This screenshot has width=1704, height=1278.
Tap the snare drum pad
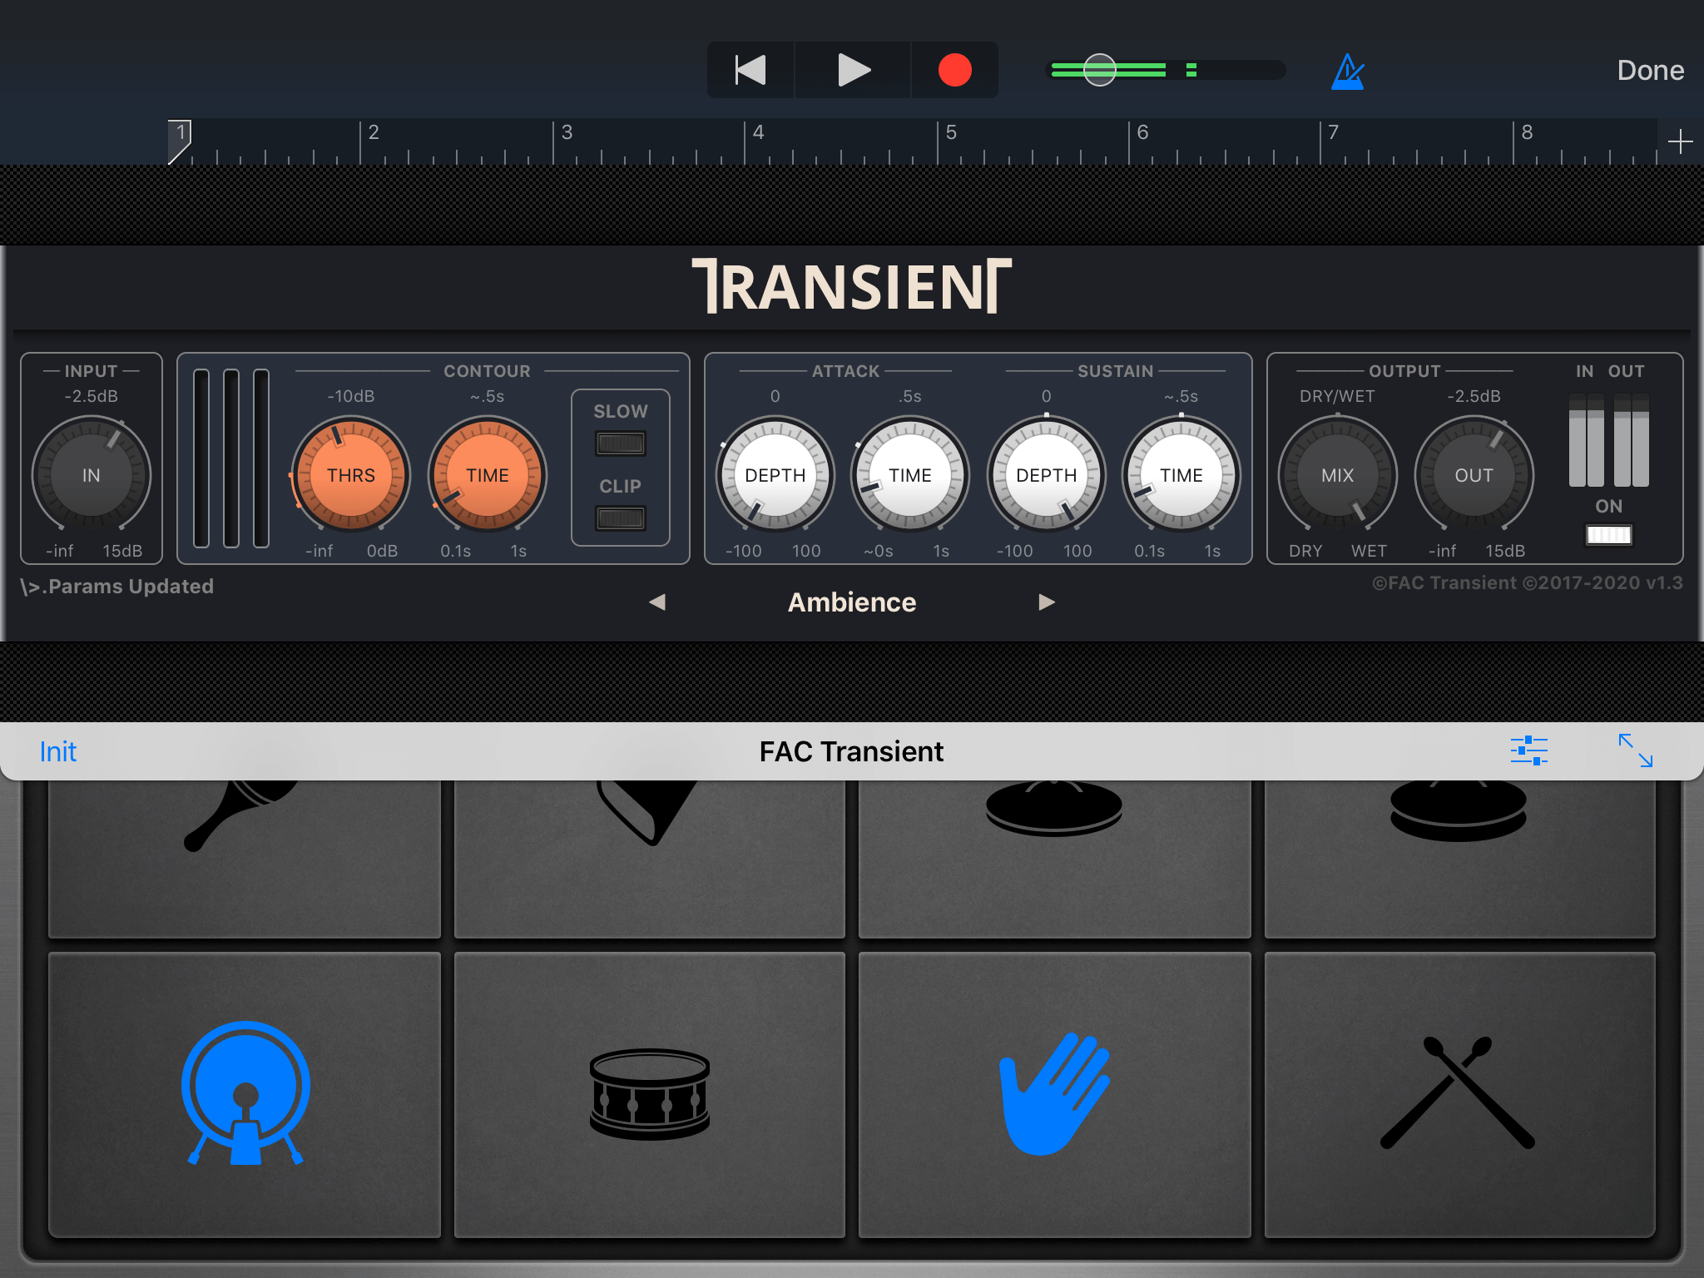(x=650, y=1094)
